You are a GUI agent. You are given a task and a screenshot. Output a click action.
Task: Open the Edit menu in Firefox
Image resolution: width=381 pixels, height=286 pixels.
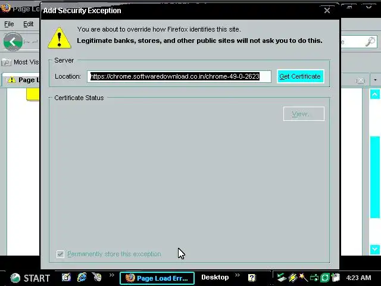click(x=28, y=24)
